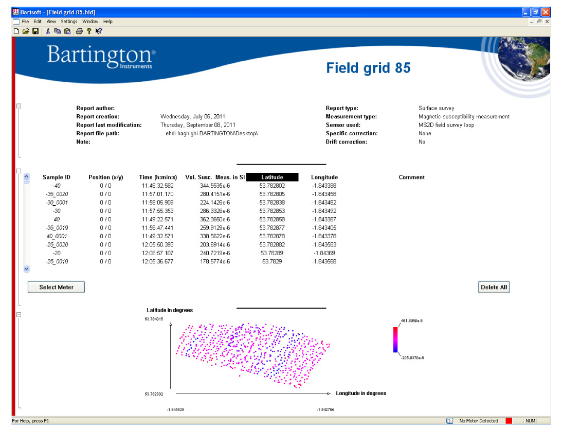Open an existing .bid file
562x429 pixels.
click(26, 31)
